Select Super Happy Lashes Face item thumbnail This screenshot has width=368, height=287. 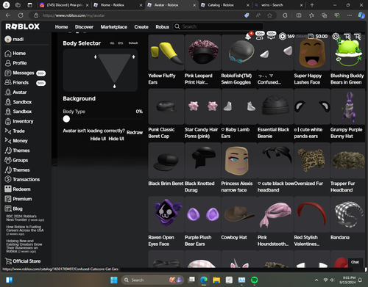click(312, 53)
